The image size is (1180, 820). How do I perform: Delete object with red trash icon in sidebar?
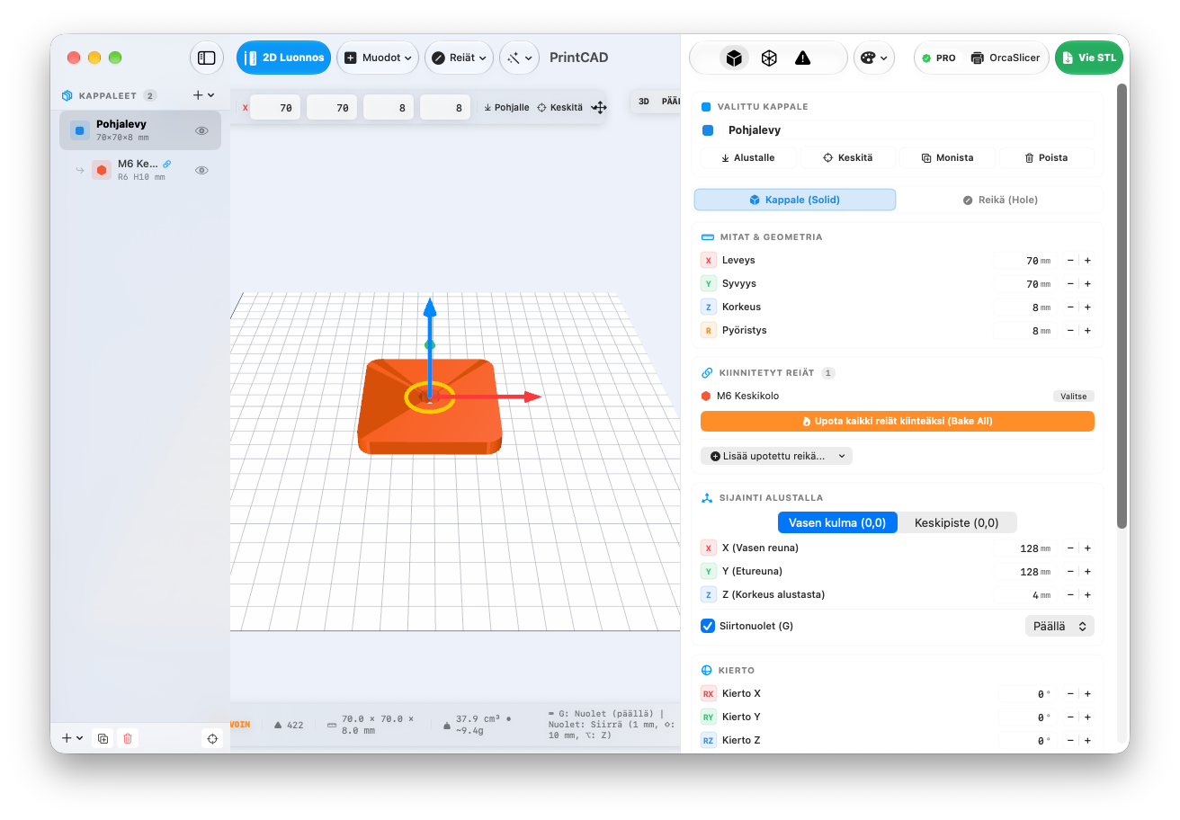128,738
